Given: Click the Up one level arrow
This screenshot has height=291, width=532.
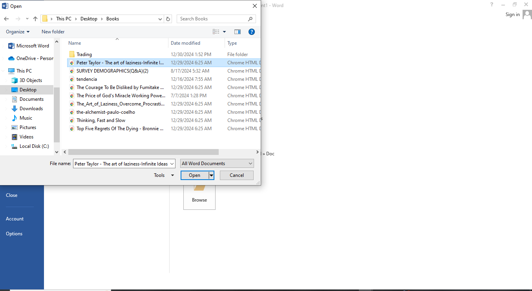Looking at the screenshot, I should (x=35, y=19).
